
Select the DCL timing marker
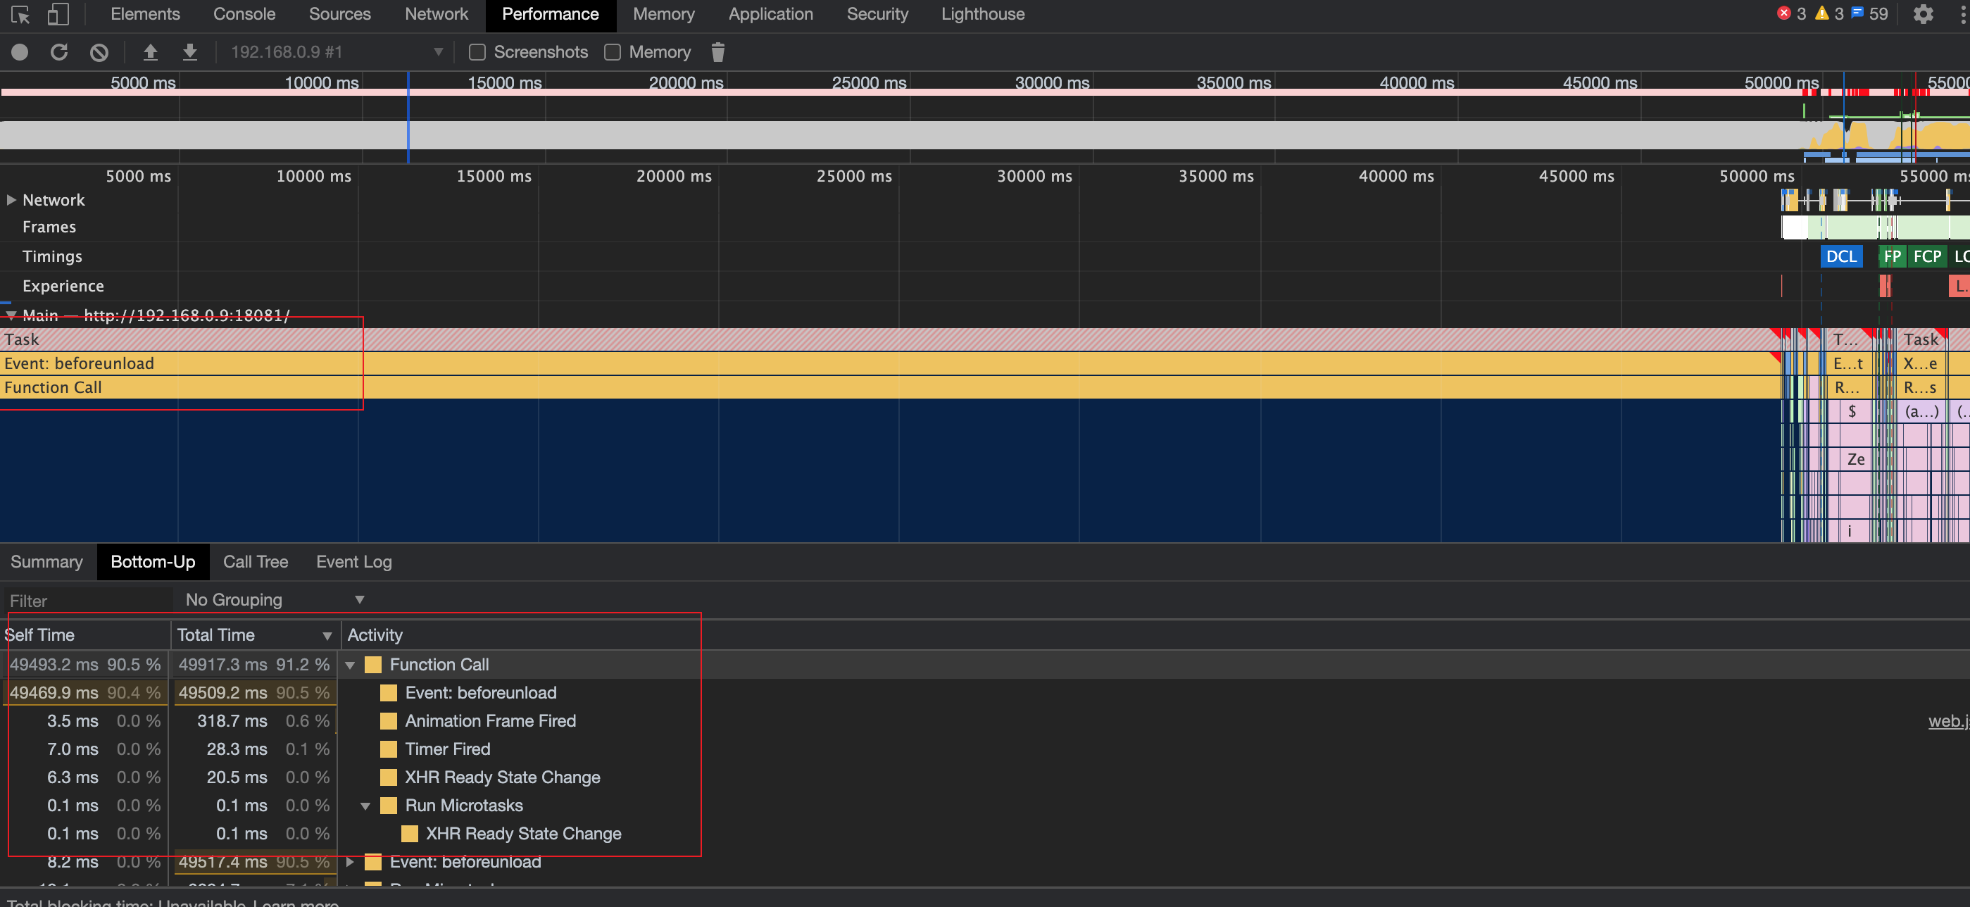pyautogui.click(x=1840, y=256)
